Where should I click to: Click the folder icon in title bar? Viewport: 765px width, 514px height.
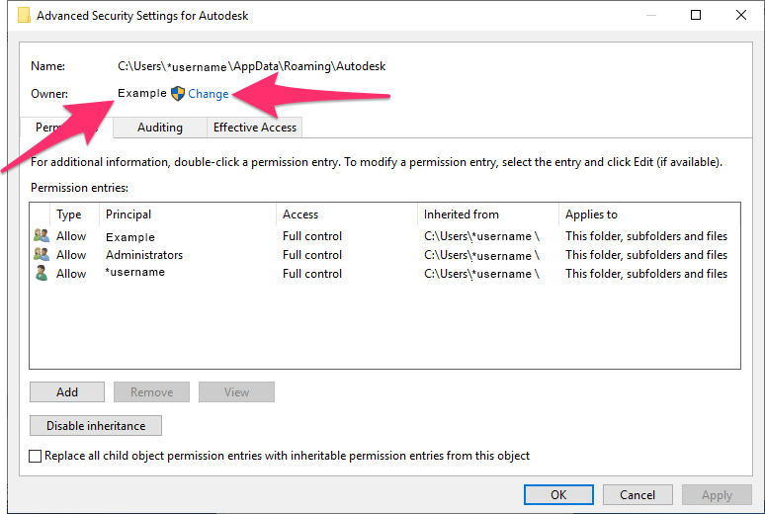(14, 15)
